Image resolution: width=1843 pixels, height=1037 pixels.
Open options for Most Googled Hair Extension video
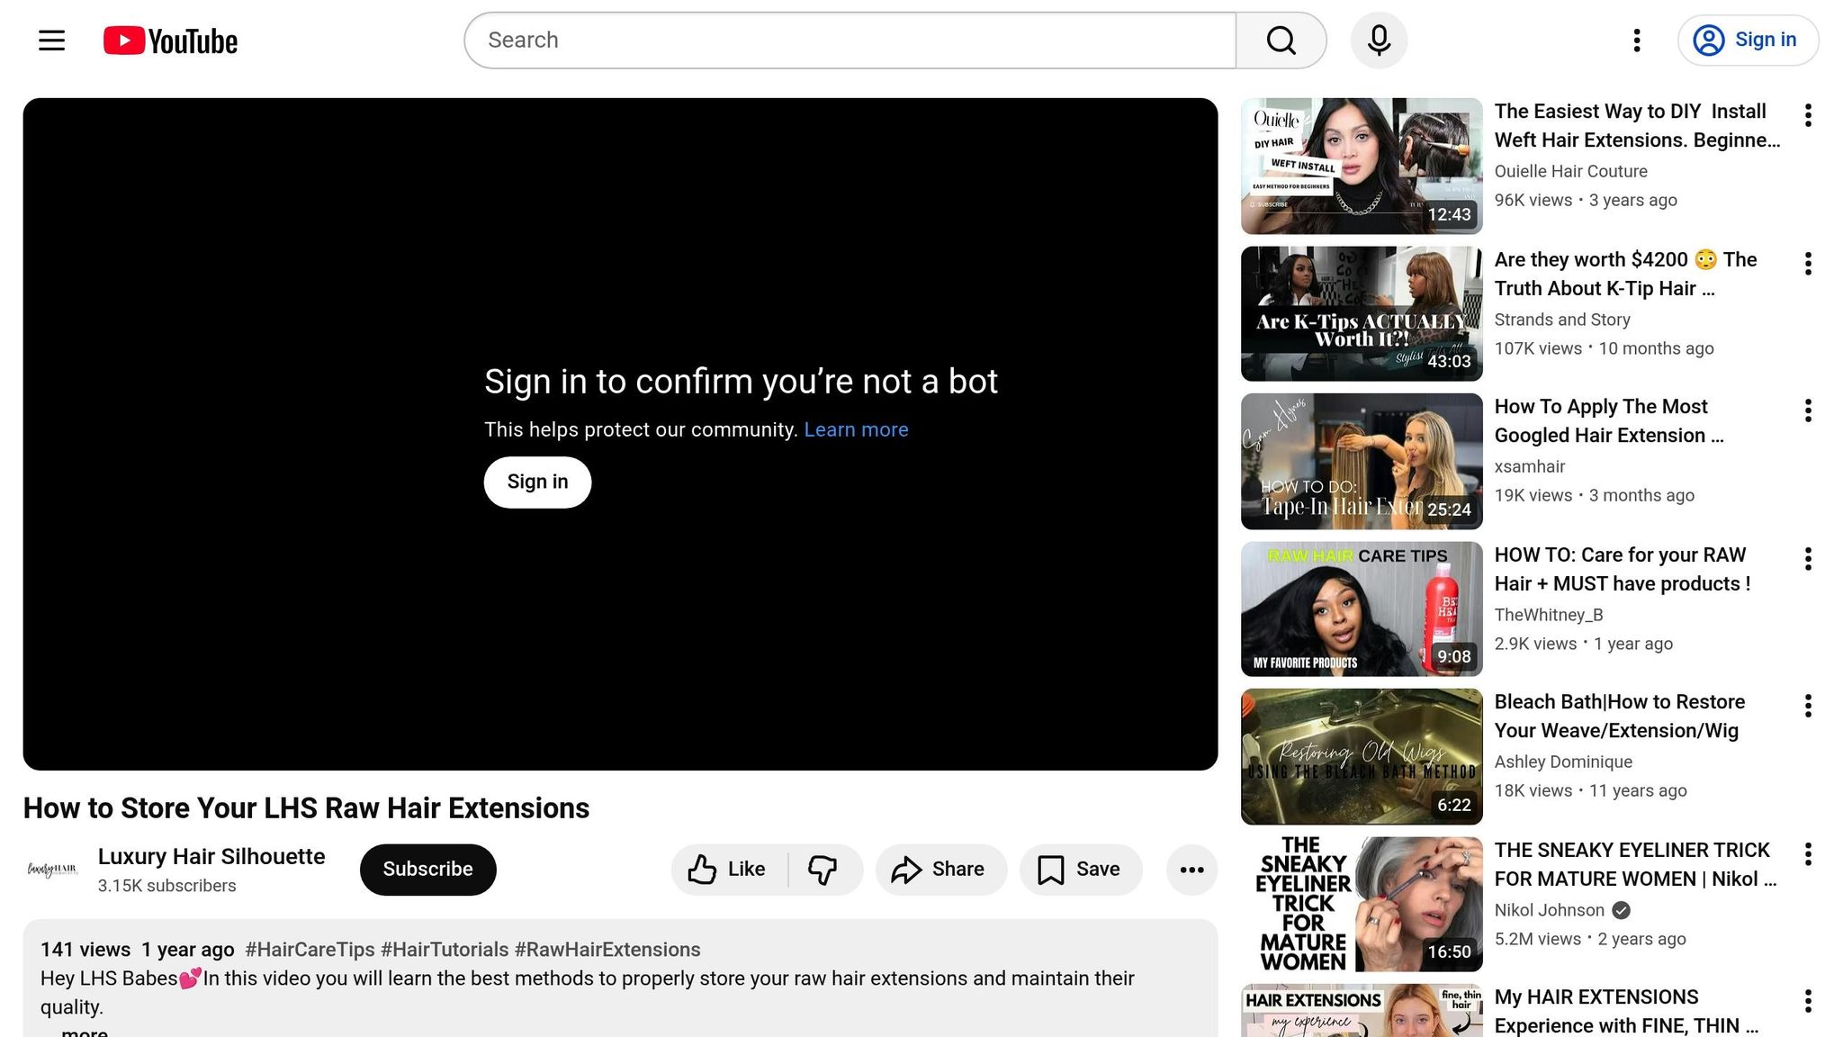1808,410
